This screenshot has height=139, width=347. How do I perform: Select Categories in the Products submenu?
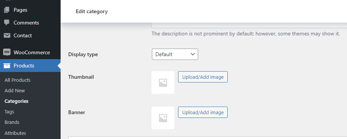point(16,101)
